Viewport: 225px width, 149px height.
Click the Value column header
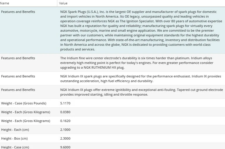[63, 3]
